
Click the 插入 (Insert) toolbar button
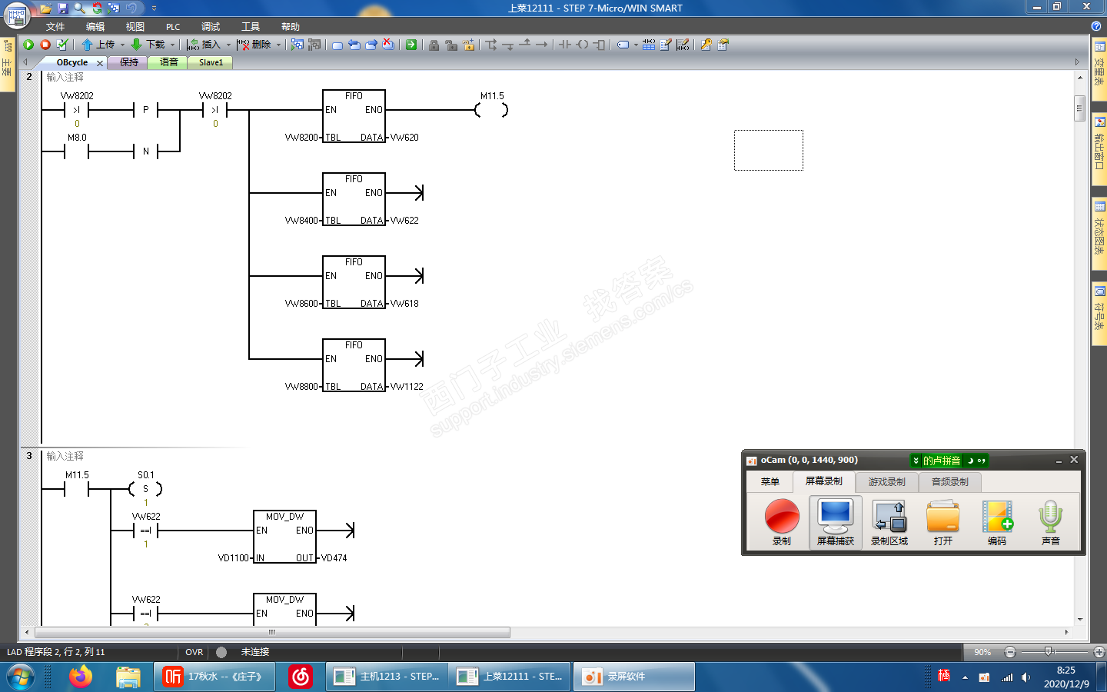click(204, 45)
